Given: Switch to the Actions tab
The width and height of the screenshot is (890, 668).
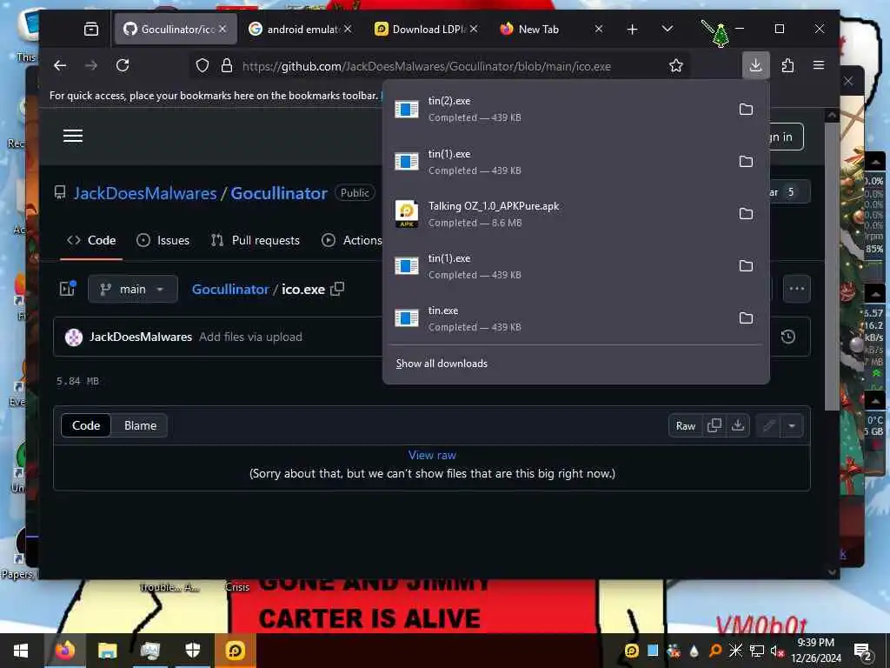Looking at the screenshot, I should [352, 240].
